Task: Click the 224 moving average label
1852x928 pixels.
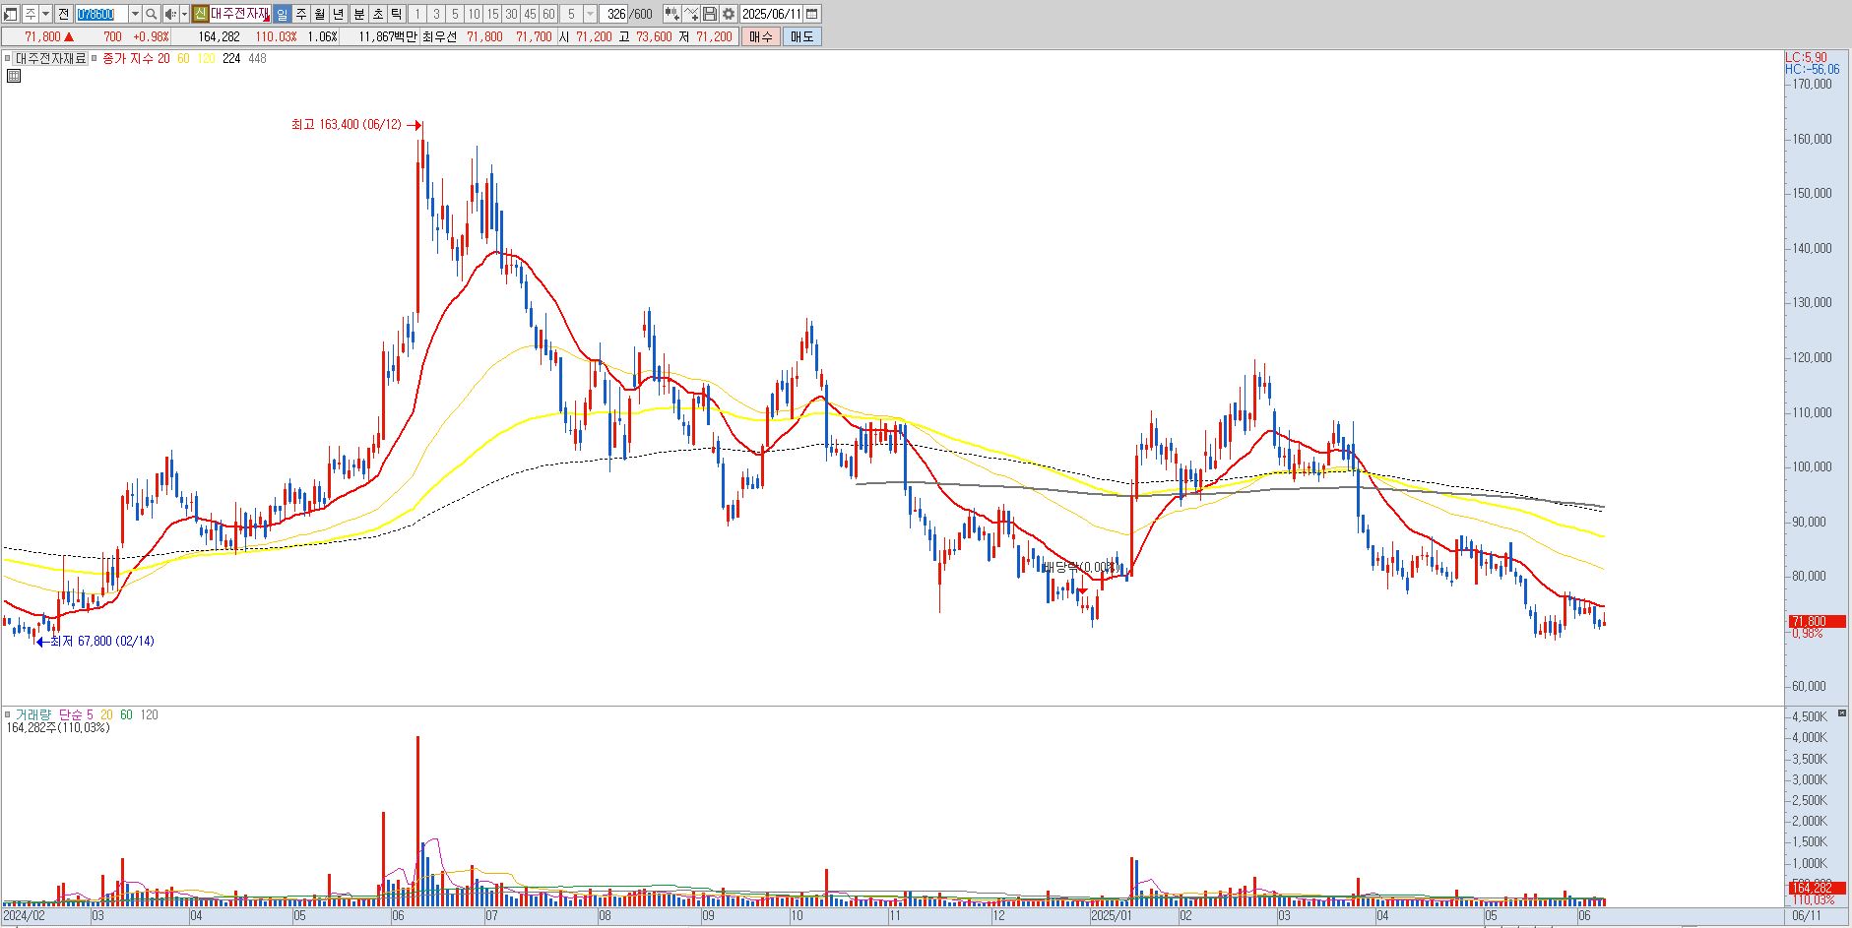Action: pyautogui.click(x=231, y=58)
